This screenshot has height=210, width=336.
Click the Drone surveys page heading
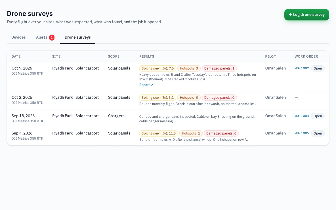pyautogui.click(x=30, y=14)
